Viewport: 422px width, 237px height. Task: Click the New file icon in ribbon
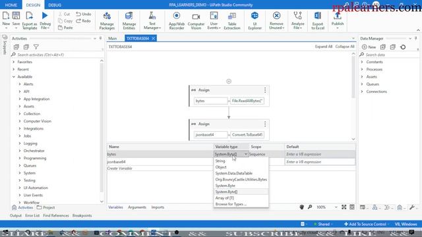tap(6, 20)
